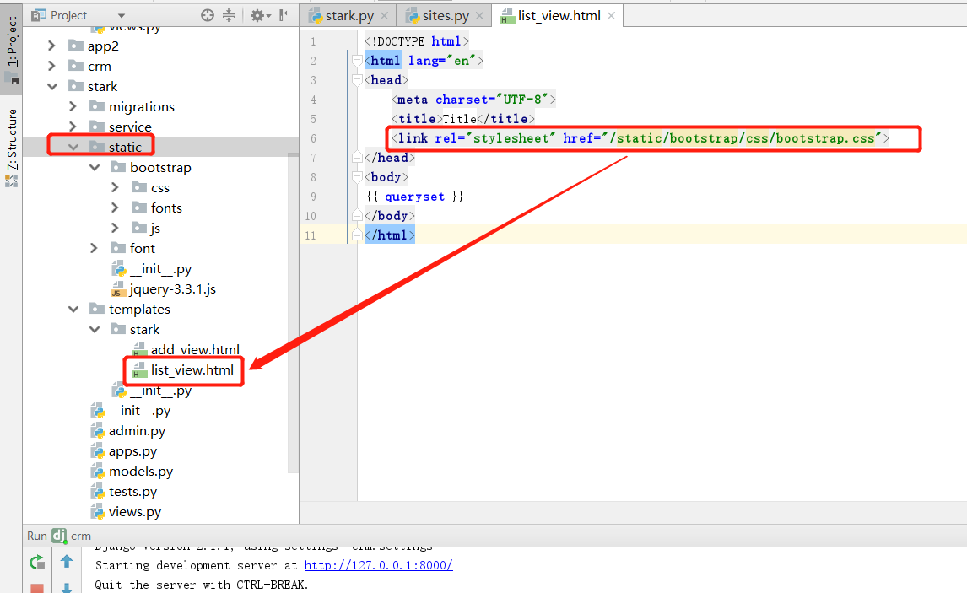This screenshot has height=593, width=967.
Task: Expand the fonts folder
Action: click(115, 208)
